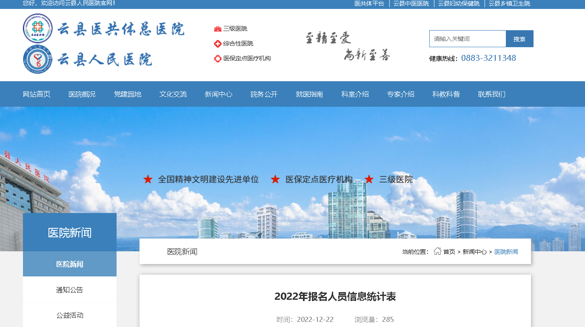Open the 云县中医医院 top link
Image resolution: width=585 pixels, height=327 pixels.
click(x=411, y=3)
